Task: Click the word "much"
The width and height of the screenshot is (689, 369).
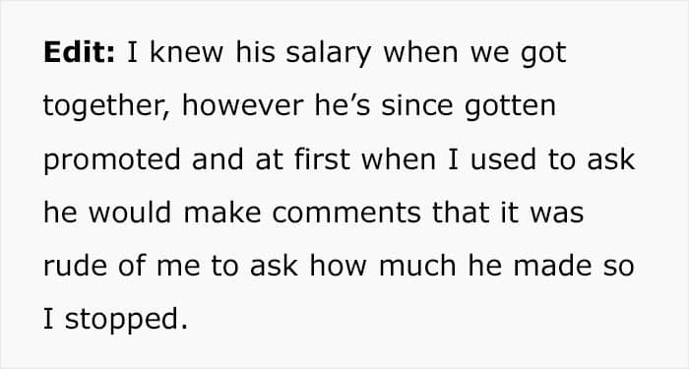Action: [x=417, y=266]
